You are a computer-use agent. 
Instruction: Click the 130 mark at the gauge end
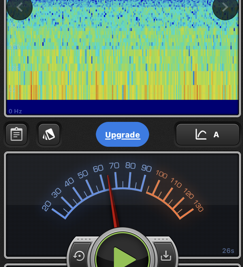[x=198, y=206]
